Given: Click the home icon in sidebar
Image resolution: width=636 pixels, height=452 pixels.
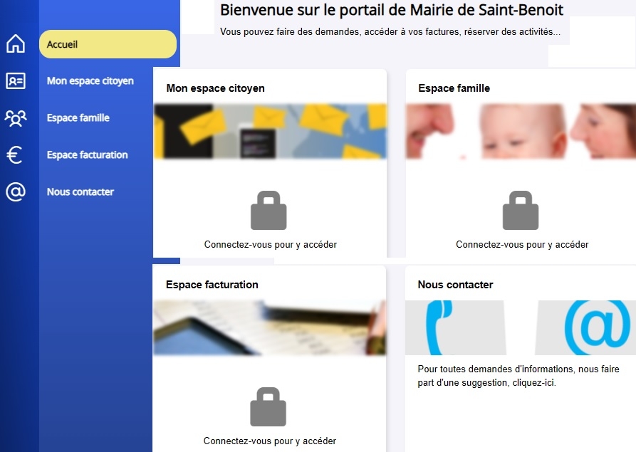Looking at the screenshot, I should click(16, 44).
